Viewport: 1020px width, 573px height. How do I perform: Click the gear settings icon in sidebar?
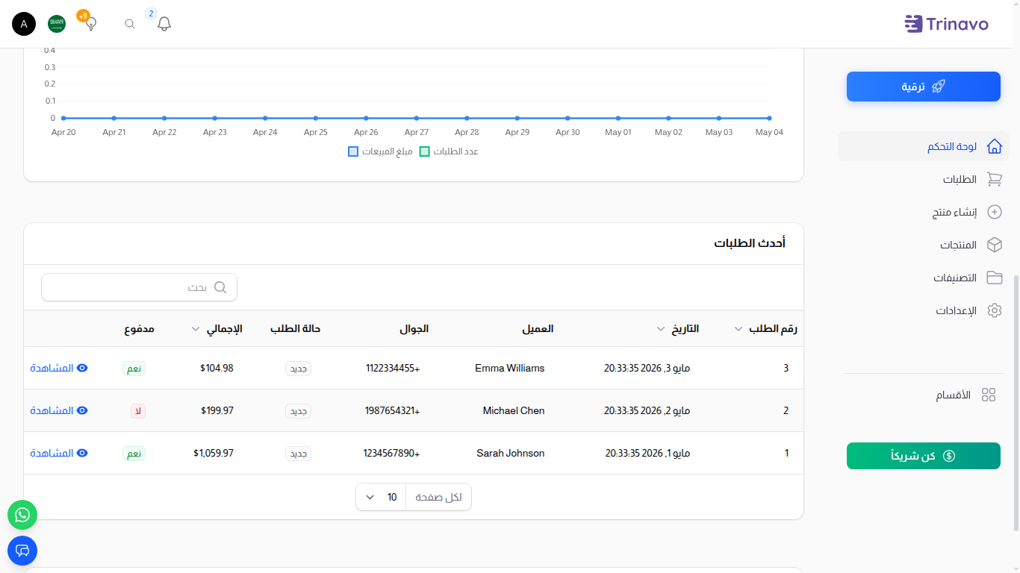(x=995, y=310)
